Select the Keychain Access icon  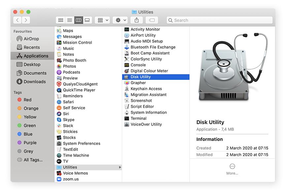(127, 89)
